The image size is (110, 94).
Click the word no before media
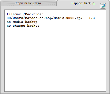(x=9, y=22)
